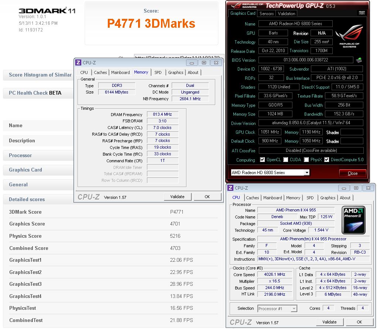
Task: Click ROG logo in GPU-Z title bar
Action: point(247,6)
